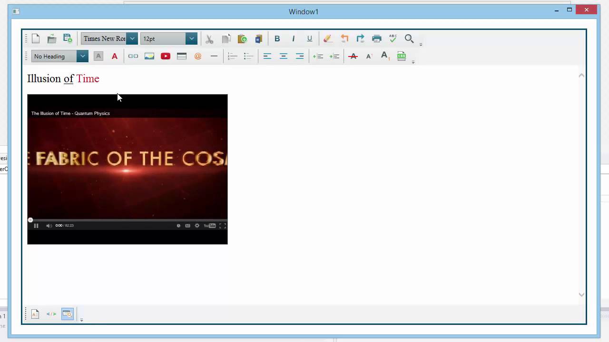Click the word "Time" in heading
The image size is (609, 342).
point(88,78)
